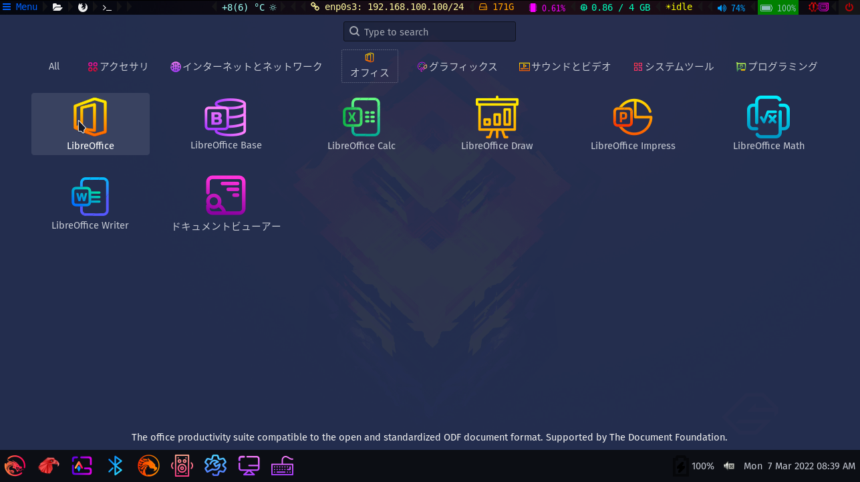Start LibreOffice Impress
860x482 pixels.
tap(633, 124)
